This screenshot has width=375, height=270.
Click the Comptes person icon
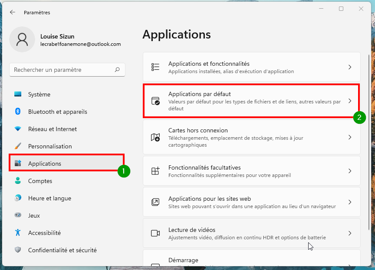click(x=18, y=180)
